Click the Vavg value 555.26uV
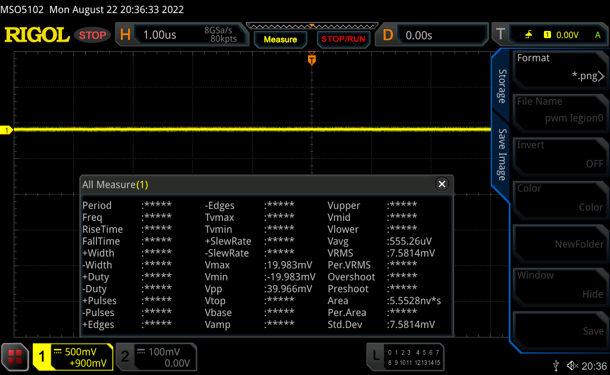This screenshot has height=375, width=610. coord(410,241)
